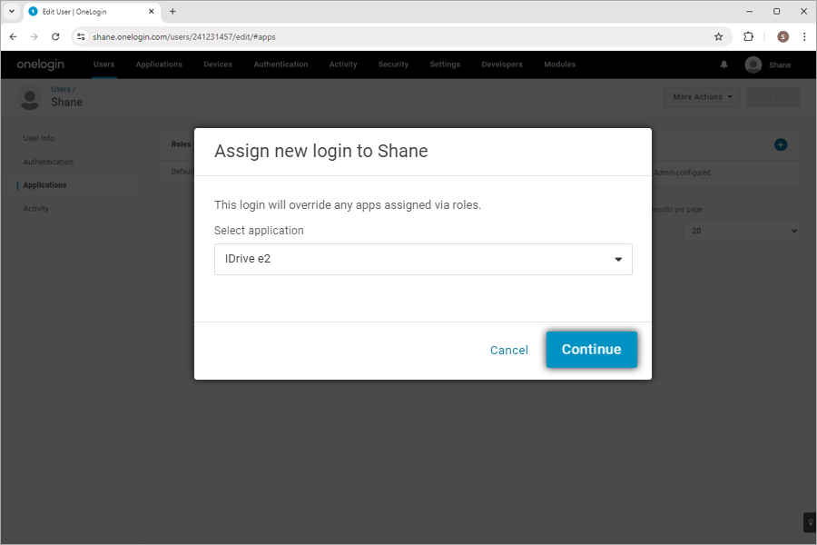Open the results per page dropdown
817x545 pixels.
tap(742, 231)
